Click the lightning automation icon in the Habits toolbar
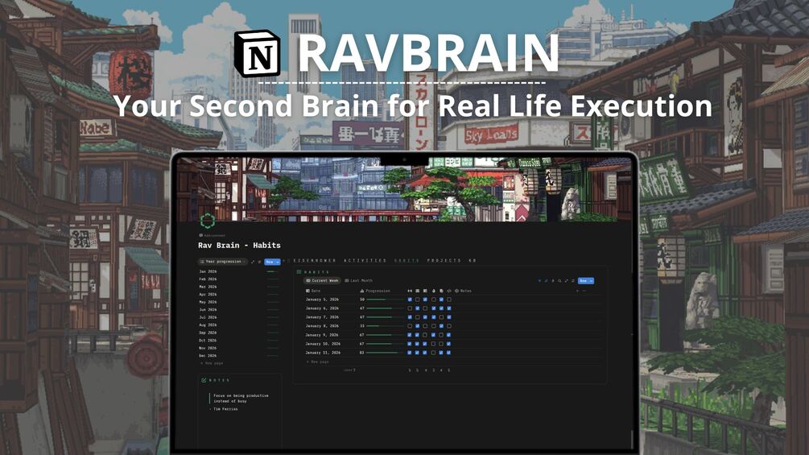809x455 pixels. pos(553,280)
